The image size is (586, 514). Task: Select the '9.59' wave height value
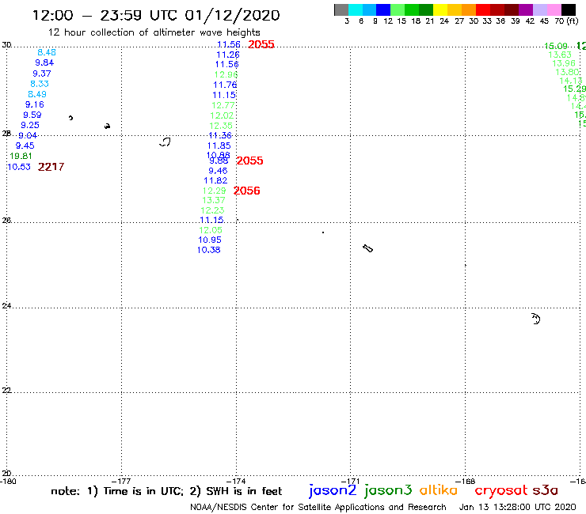point(32,115)
